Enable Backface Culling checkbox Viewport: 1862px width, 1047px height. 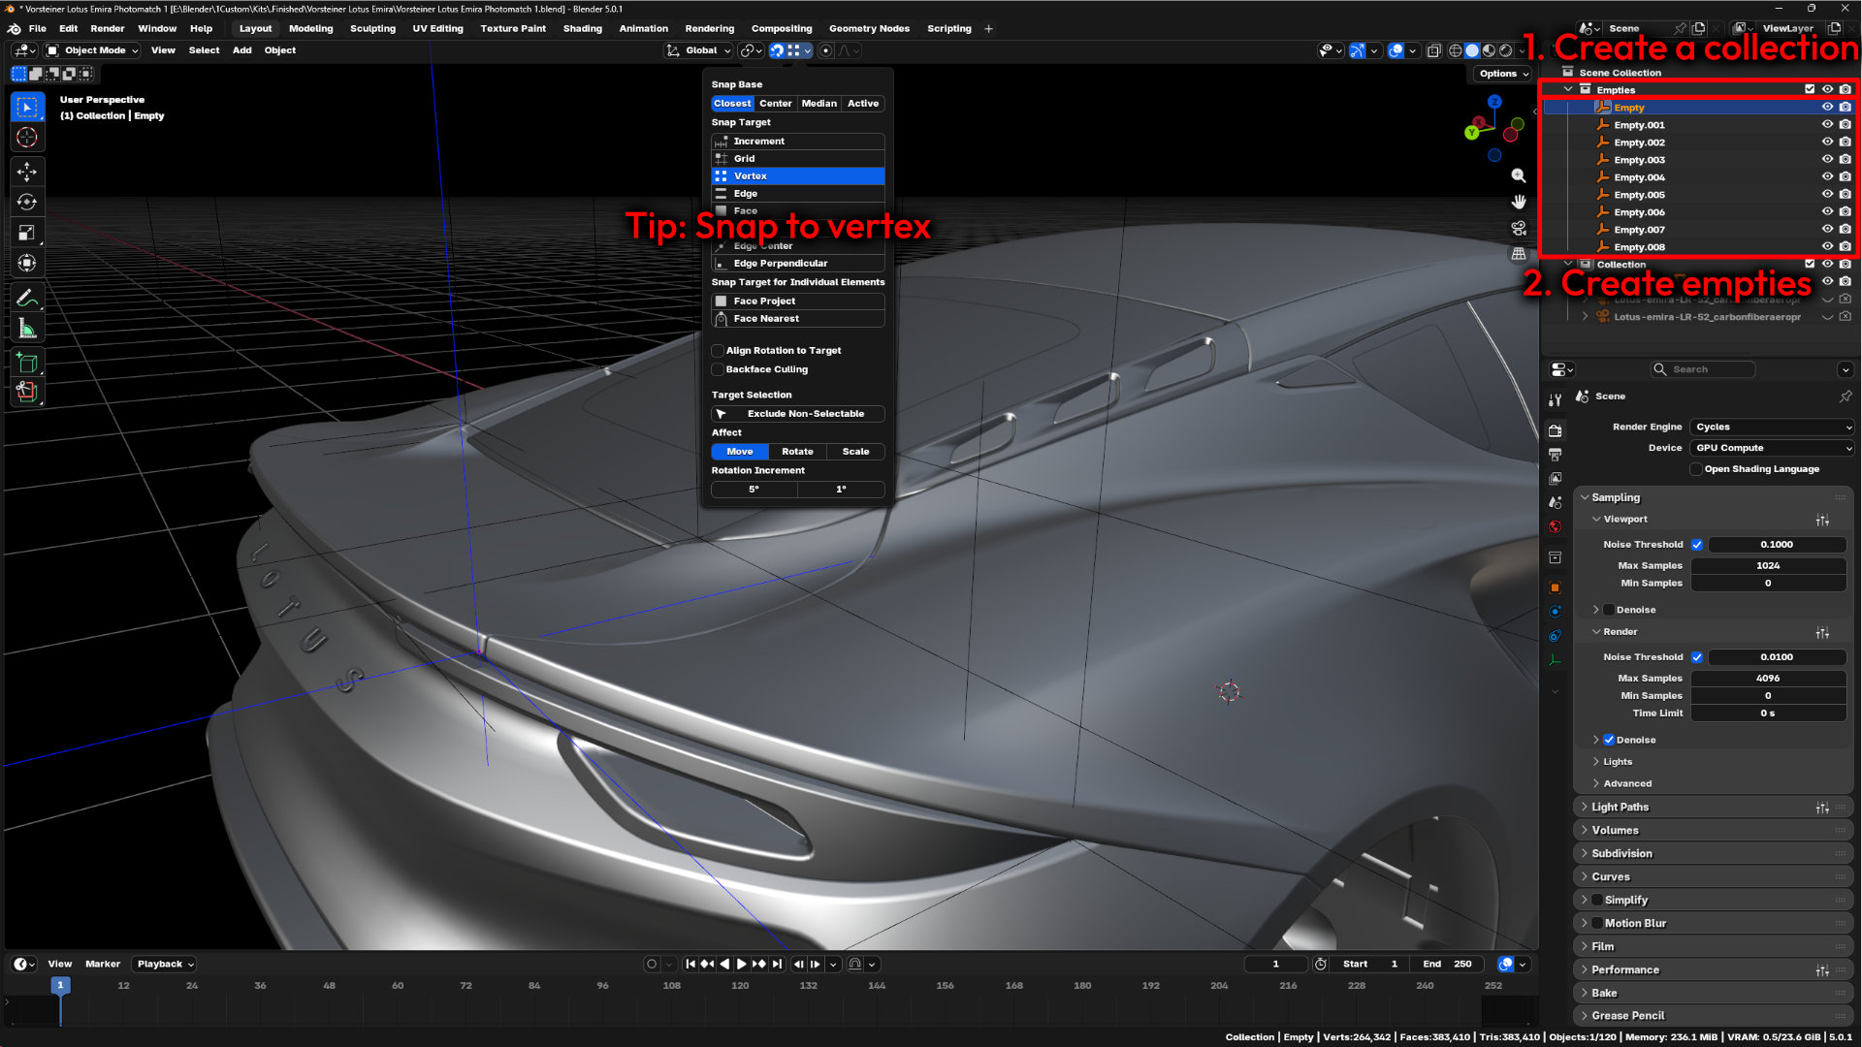click(x=718, y=369)
